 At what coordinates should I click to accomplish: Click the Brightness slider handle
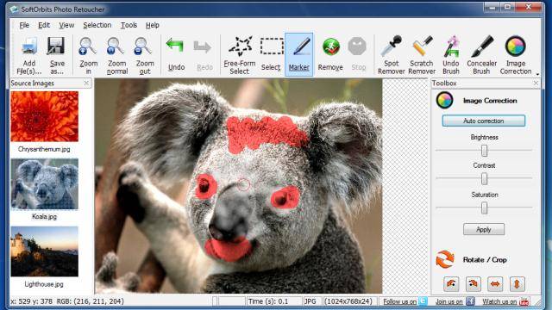pyautogui.click(x=484, y=151)
